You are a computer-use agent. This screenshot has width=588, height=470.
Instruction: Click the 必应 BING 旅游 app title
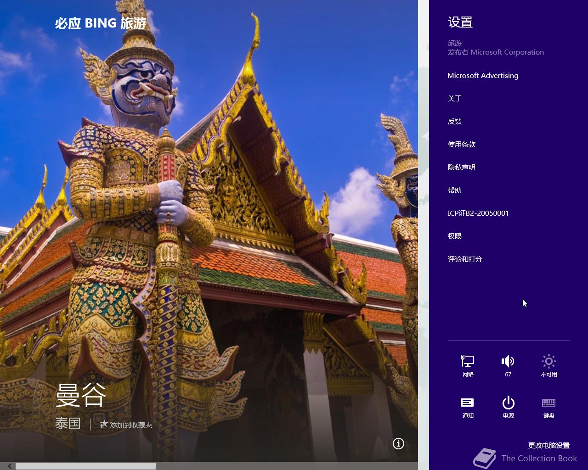(101, 23)
